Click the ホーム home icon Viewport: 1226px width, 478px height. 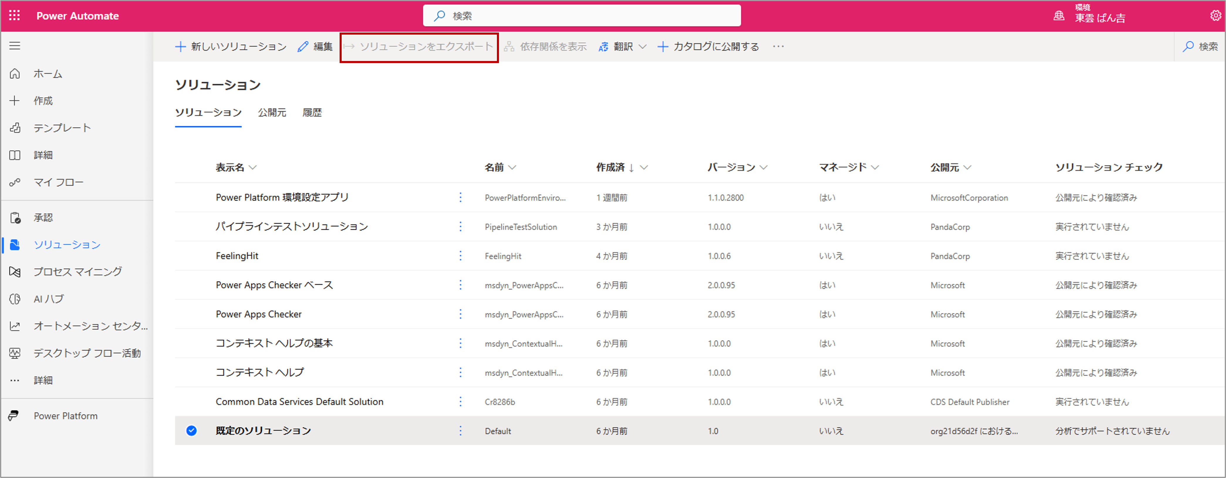(x=15, y=74)
